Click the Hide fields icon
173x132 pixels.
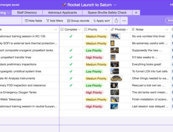(x=26, y=21)
